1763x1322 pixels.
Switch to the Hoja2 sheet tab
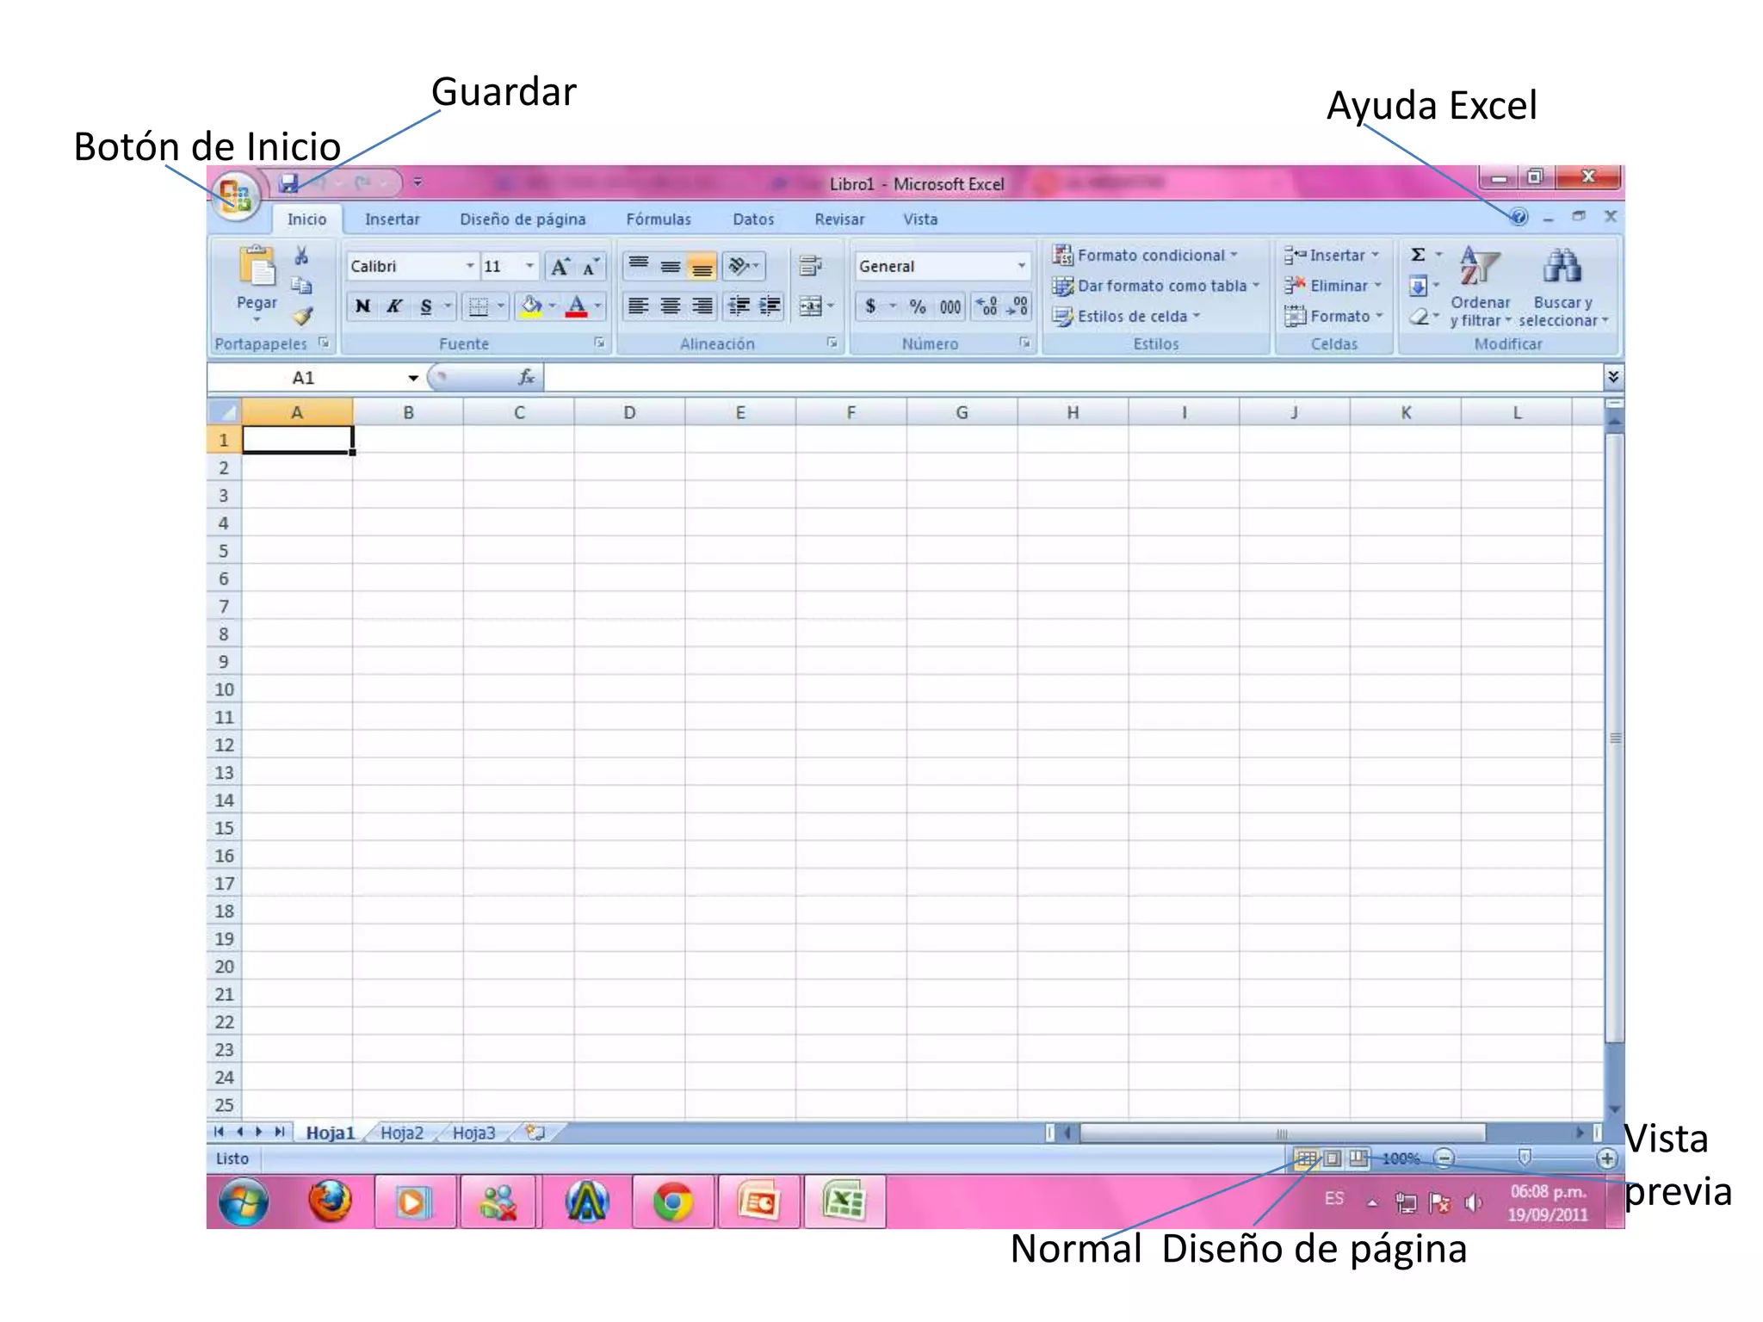coord(402,1133)
